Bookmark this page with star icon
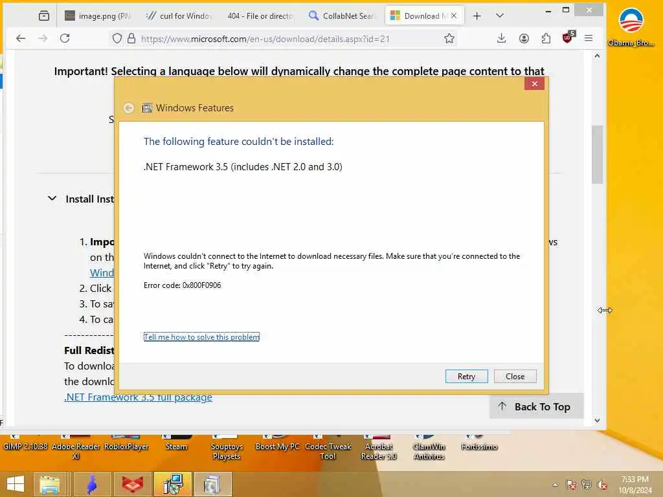This screenshot has height=497, width=663. tap(449, 39)
